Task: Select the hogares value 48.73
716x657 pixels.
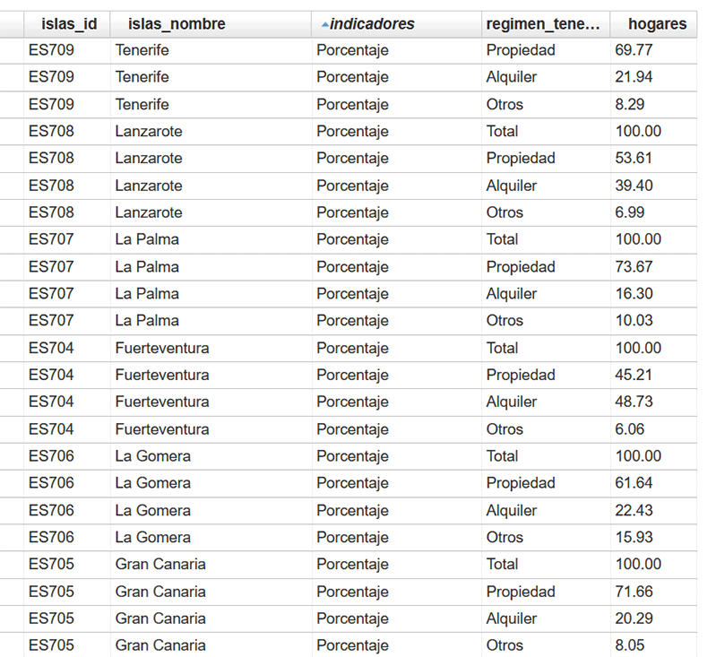Action: pos(634,402)
